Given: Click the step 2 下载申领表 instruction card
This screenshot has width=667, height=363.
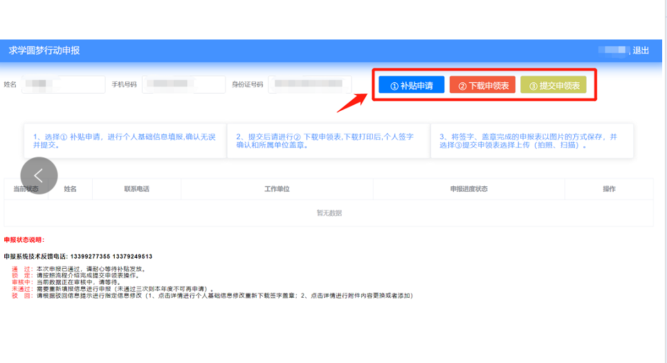Looking at the screenshot, I should pos(326,141).
